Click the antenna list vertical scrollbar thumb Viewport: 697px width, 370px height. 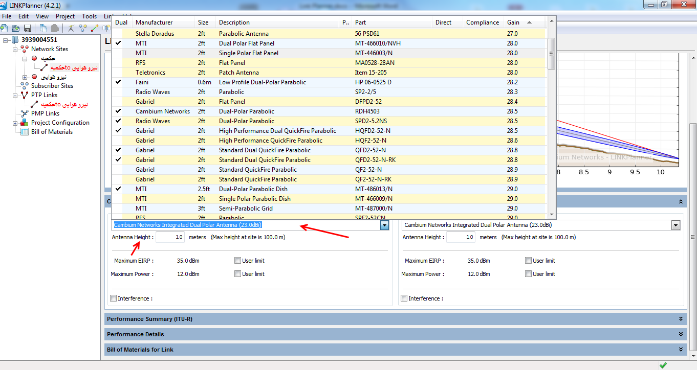pyautogui.click(x=551, y=54)
